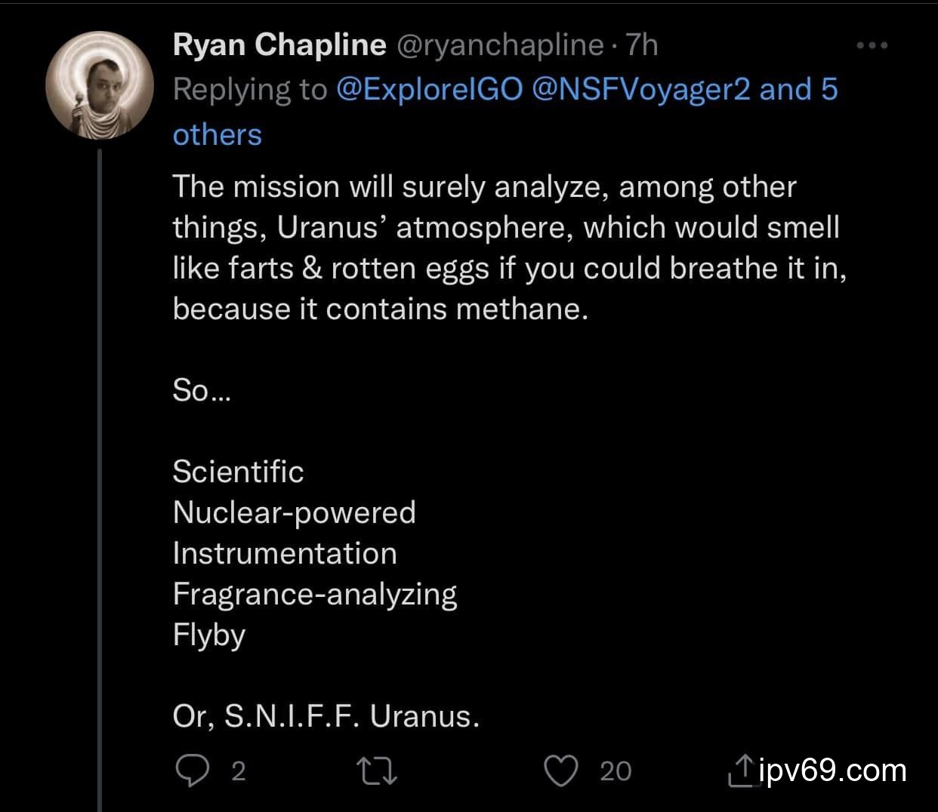Like the tweet with the heart icon

560,771
